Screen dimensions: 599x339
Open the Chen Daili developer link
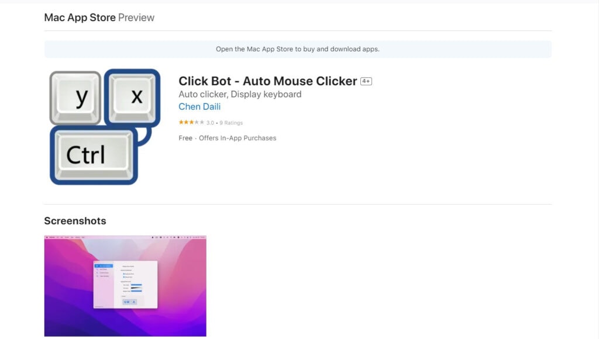[x=199, y=106]
